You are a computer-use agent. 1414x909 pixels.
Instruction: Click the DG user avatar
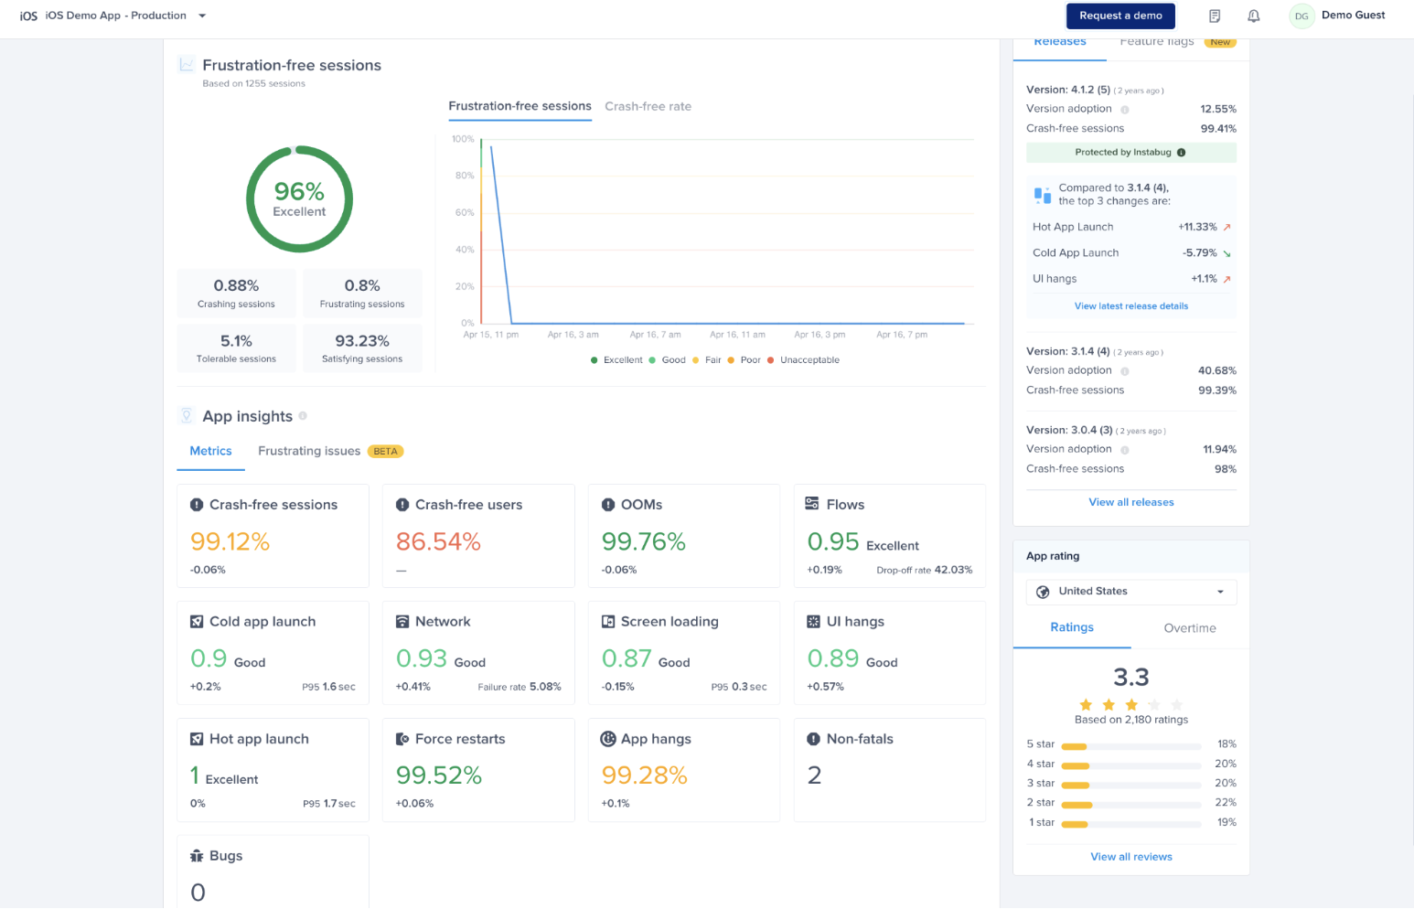point(1302,16)
